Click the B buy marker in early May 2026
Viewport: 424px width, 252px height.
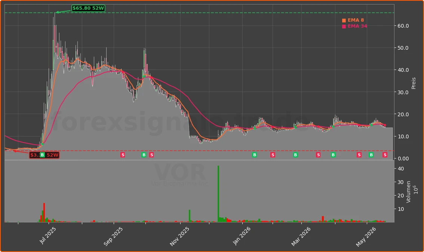click(x=371, y=155)
